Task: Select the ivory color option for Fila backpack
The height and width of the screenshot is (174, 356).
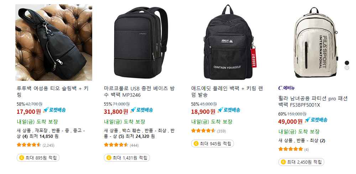Action: click(347, 68)
